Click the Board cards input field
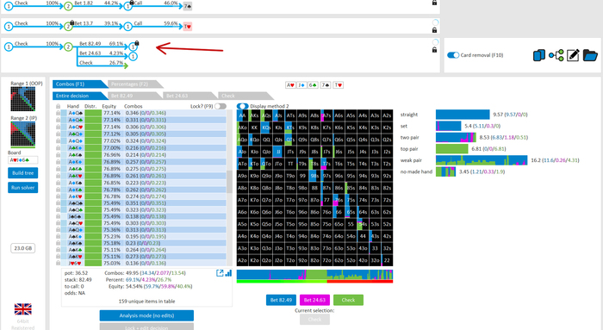 pyautogui.click(x=22, y=160)
